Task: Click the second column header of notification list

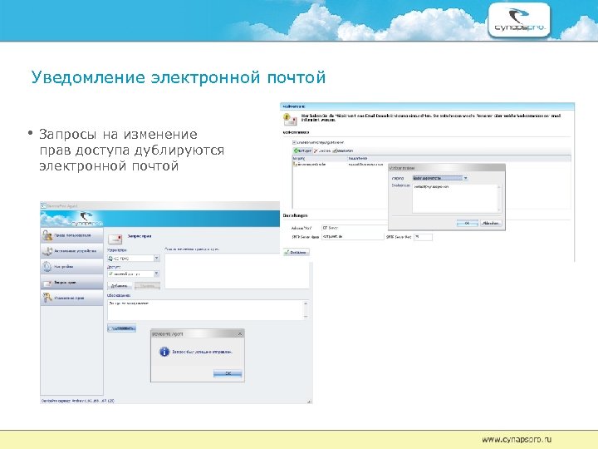Action: pos(459,158)
